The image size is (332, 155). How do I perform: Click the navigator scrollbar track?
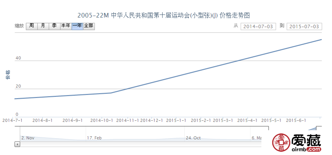(141, 144)
